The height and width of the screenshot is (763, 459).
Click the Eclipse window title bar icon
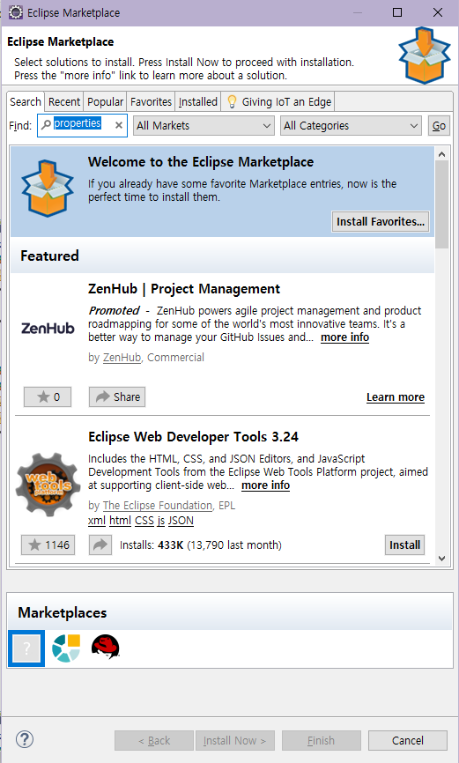point(16,12)
